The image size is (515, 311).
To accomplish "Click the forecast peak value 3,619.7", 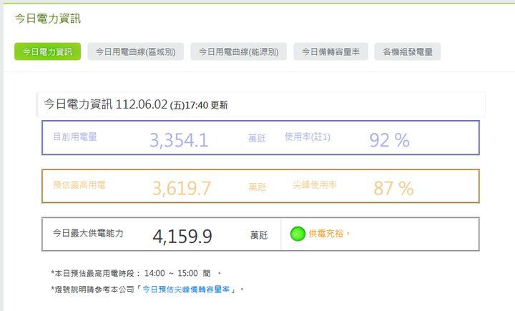I will [182, 188].
